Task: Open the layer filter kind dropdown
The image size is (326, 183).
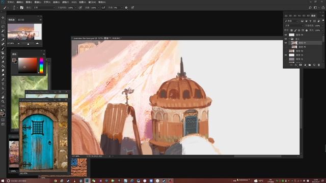Action: click(291, 21)
